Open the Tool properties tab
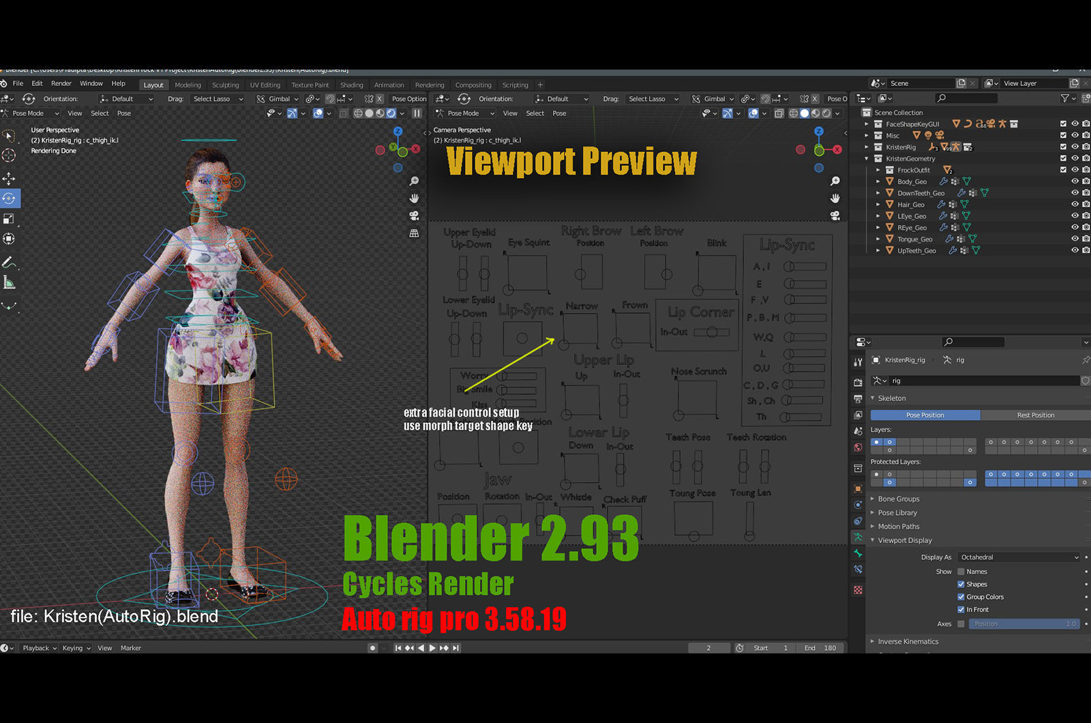This screenshot has height=723, width=1091. coord(858,363)
